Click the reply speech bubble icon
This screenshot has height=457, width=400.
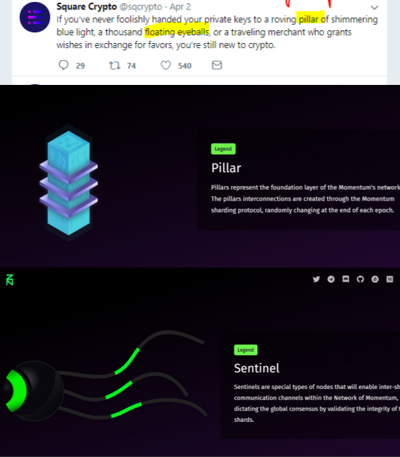coord(63,65)
